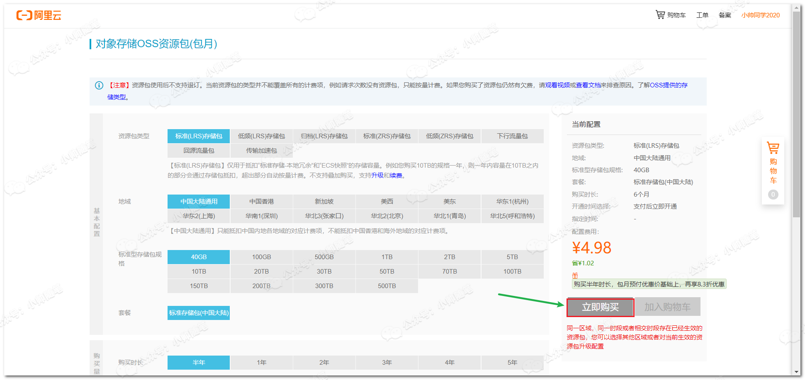Select 70TB storage package size
This screenshot has height=380, width=805.
pyautogui.click(x=450, y=272)
